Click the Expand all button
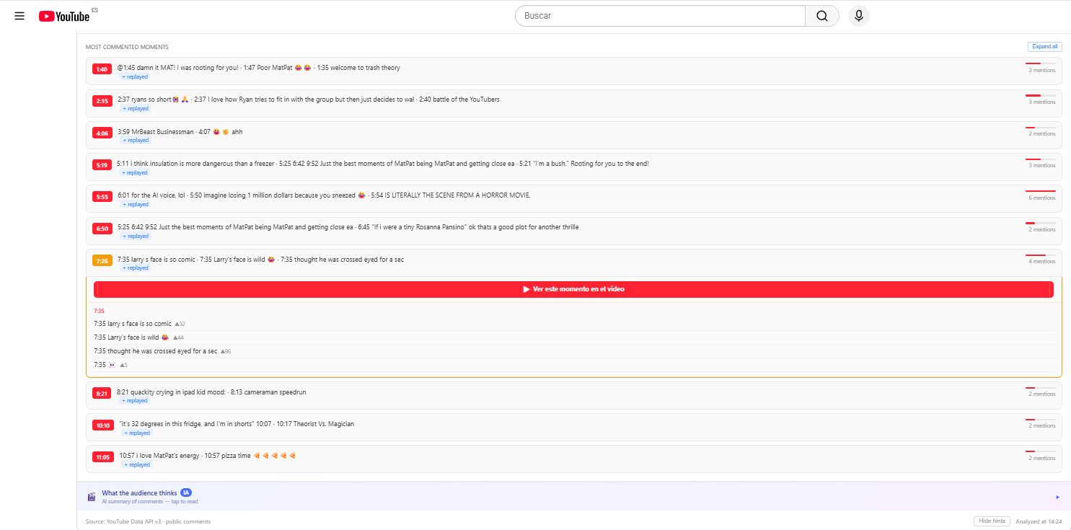The height and width of the screenshot is (530, 1071). pos(1044,46)
